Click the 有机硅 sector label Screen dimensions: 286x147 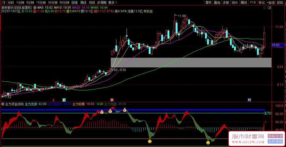[148, 11]
